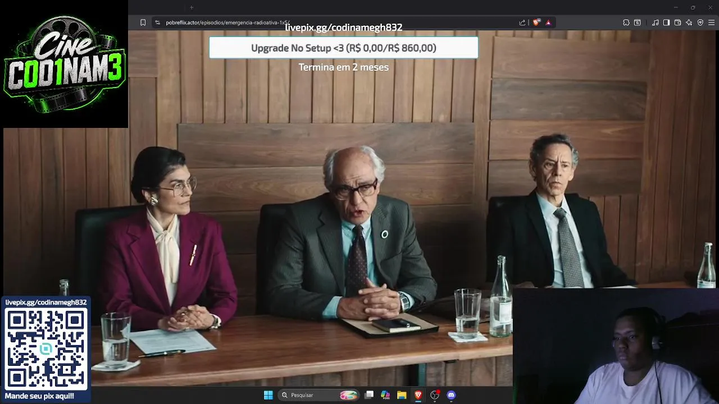Open Leo AI sparkle icon
719x404 pixels.
click(689, 22)
